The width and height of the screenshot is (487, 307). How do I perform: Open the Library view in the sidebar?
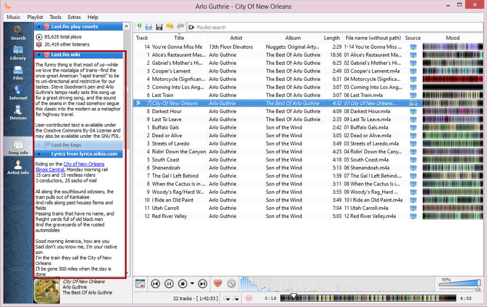[x=18, y=53]
